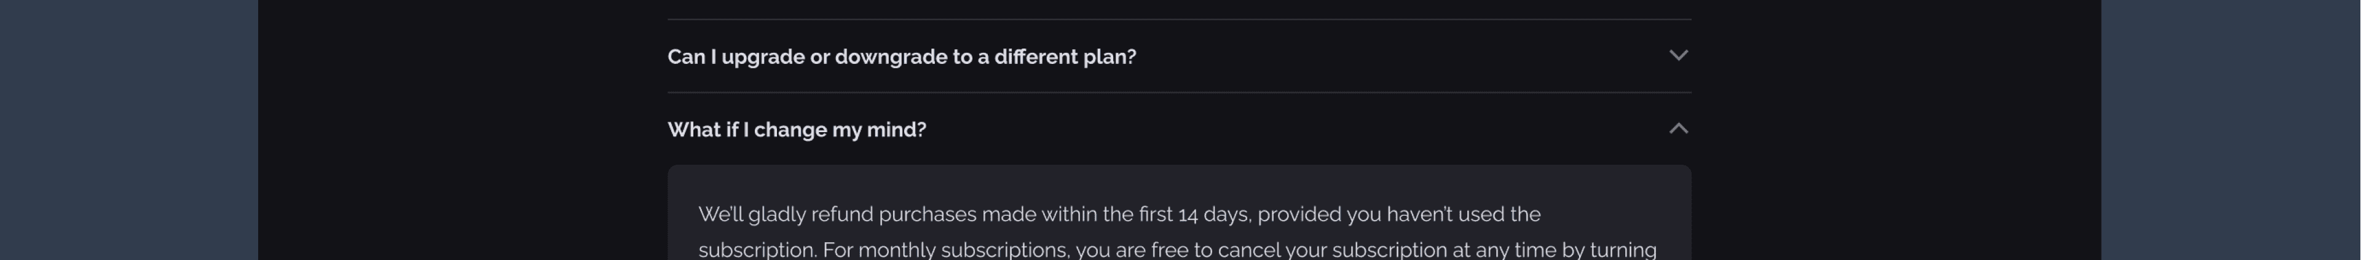Click the divider line between the two questions

(1178, 92)
